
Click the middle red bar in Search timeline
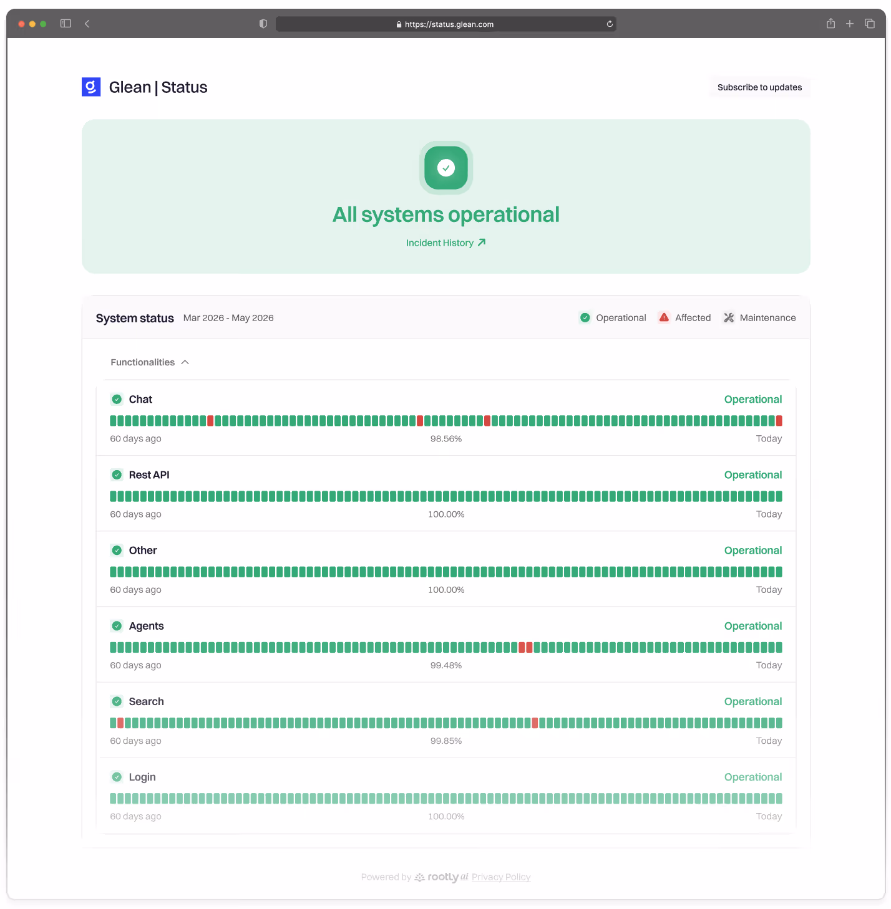(x=535, y=723)
